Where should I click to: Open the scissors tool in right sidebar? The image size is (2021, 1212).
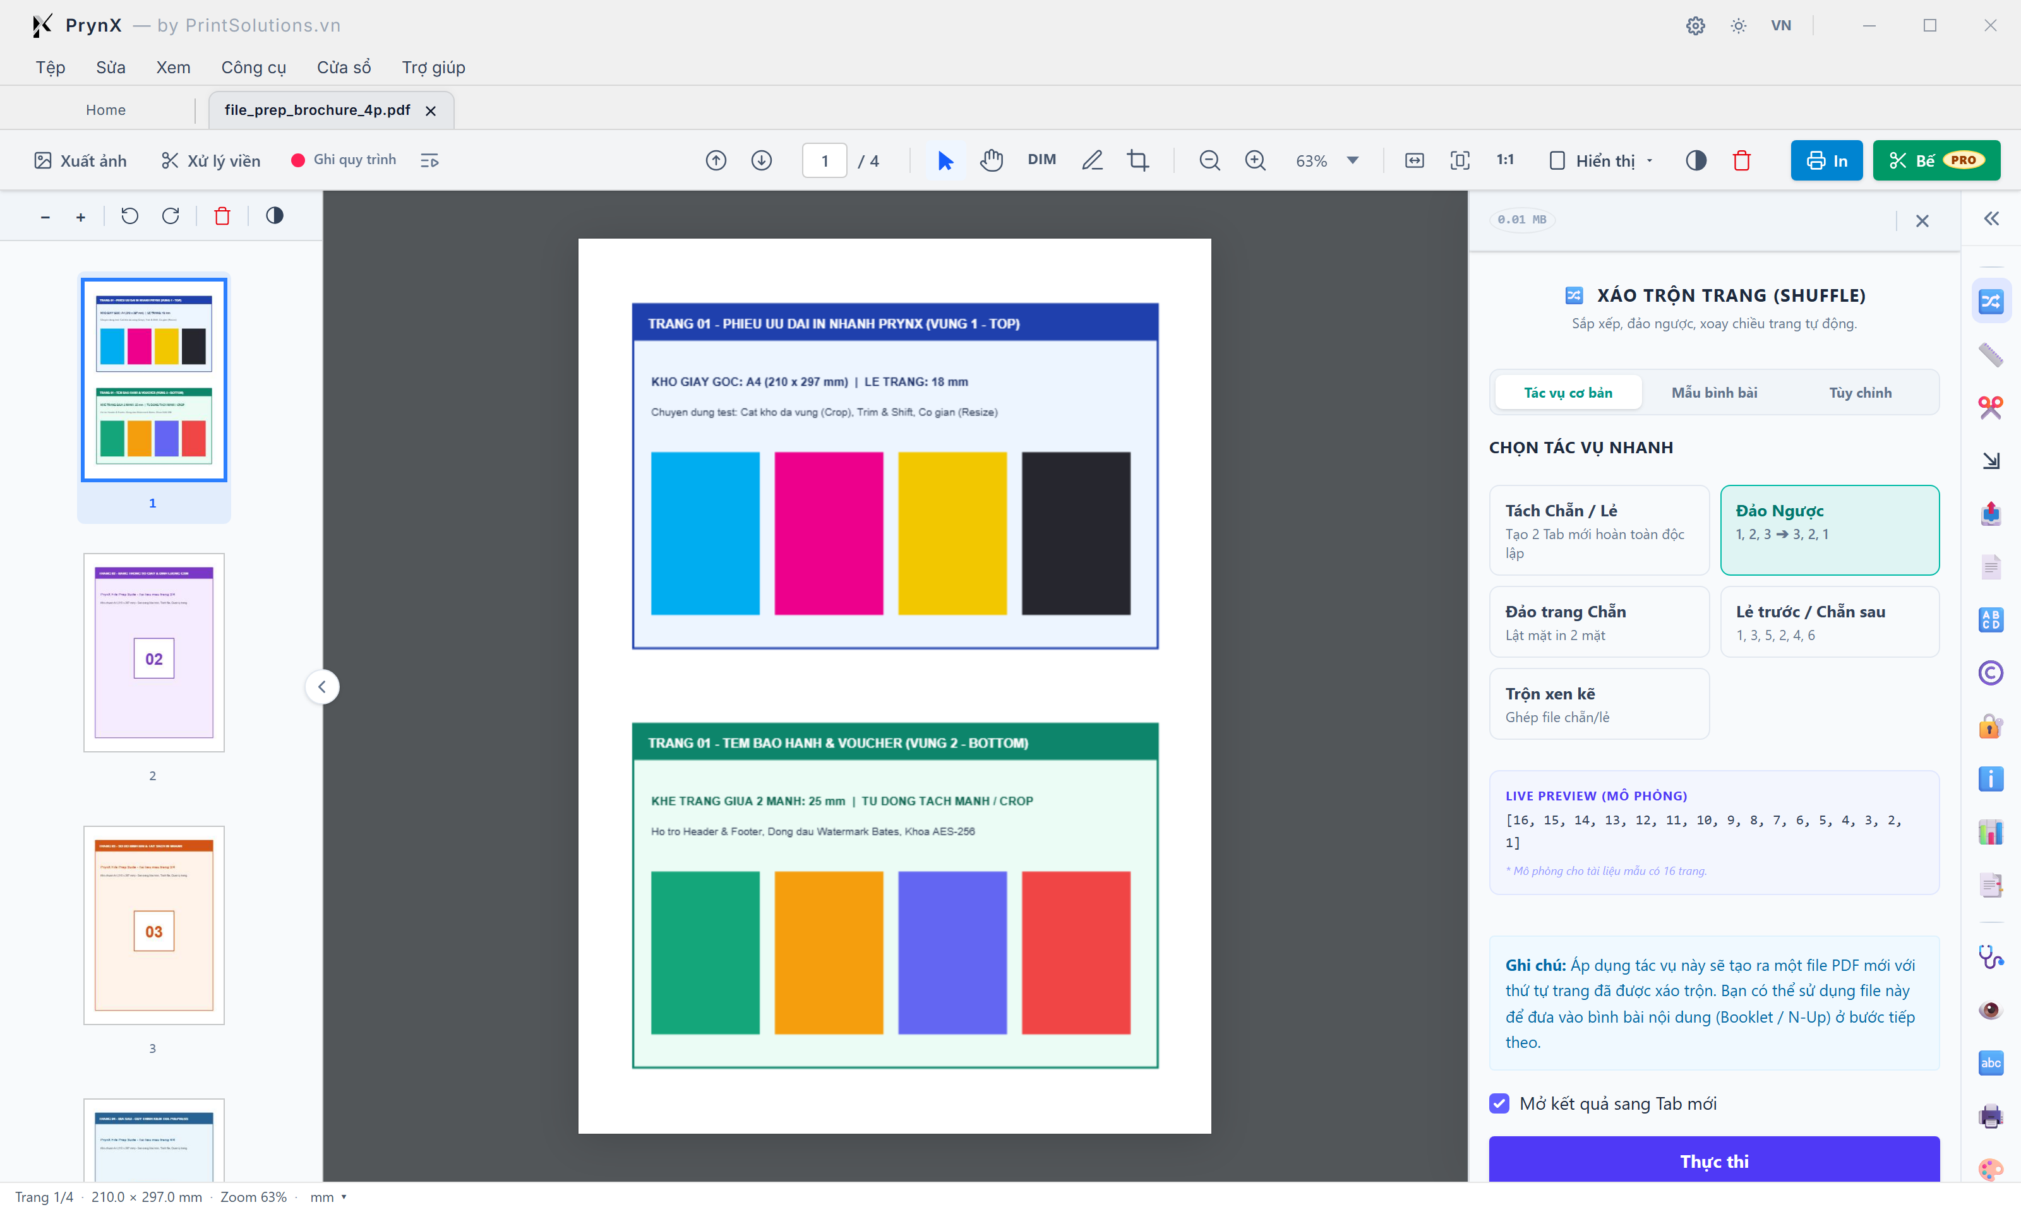pyautogui.click(x=1991, y=407)
